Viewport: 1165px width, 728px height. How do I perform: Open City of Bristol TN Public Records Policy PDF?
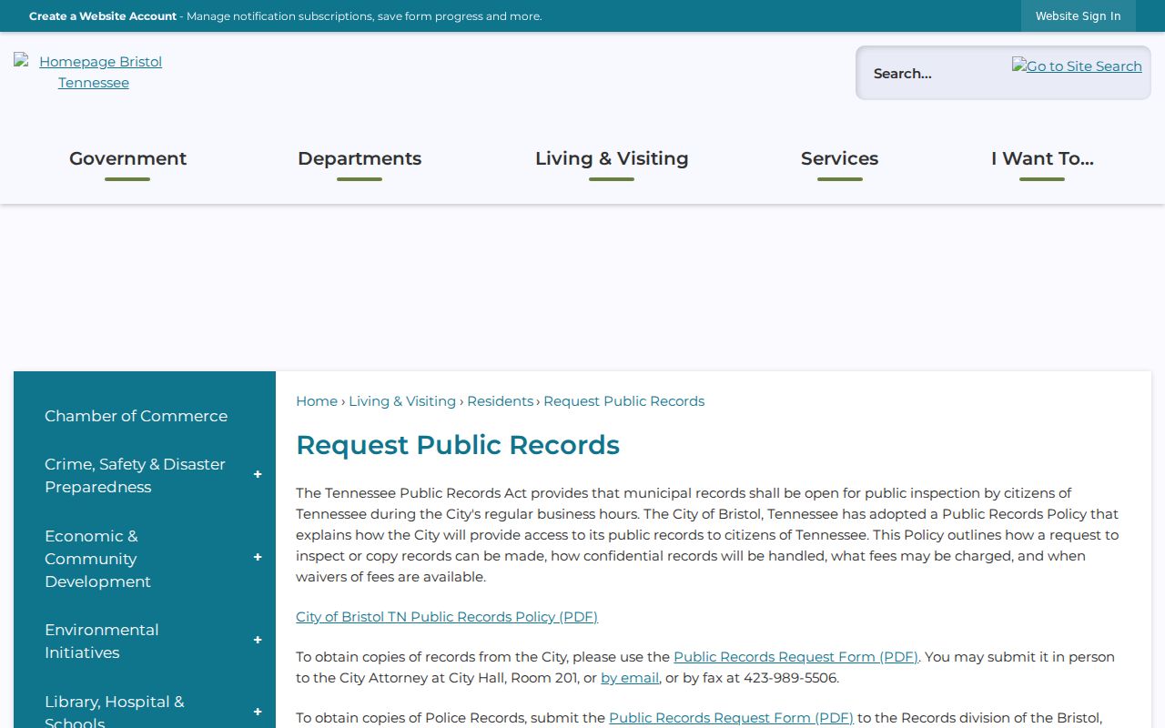pos(447,617)
